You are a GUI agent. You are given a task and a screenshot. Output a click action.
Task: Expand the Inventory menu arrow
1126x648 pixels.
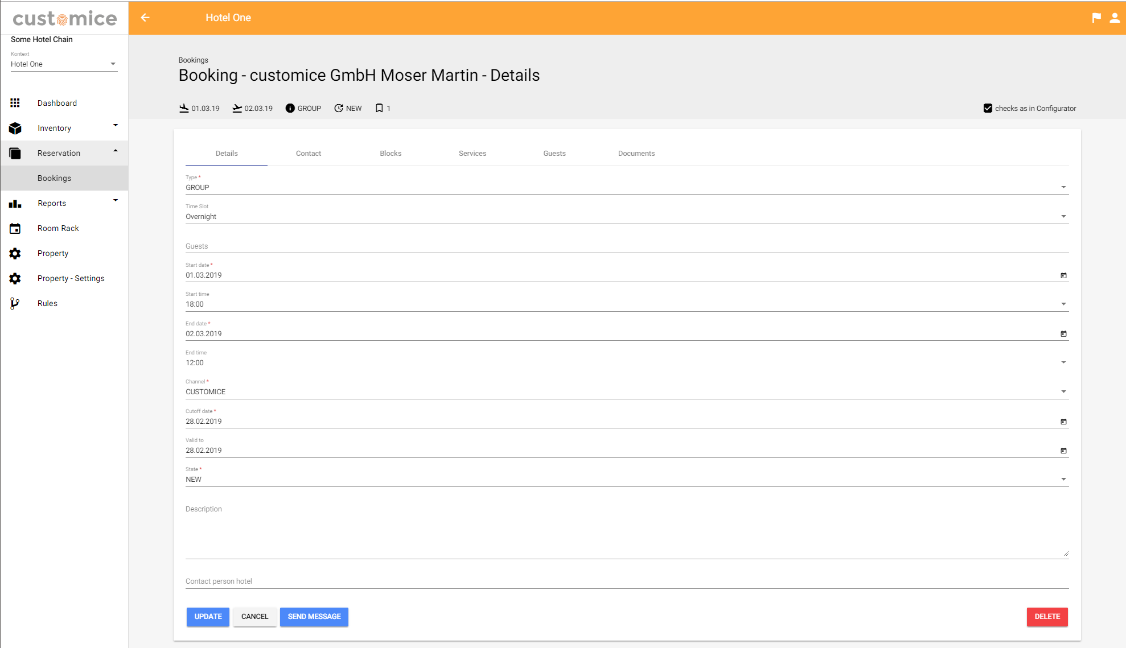[116, 125]
